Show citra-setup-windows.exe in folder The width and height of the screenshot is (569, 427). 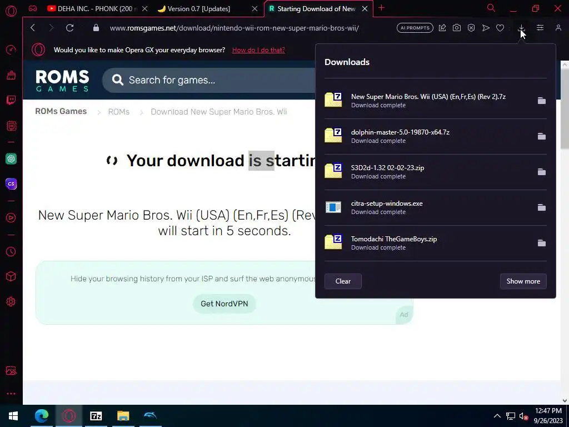pos(541,207)
